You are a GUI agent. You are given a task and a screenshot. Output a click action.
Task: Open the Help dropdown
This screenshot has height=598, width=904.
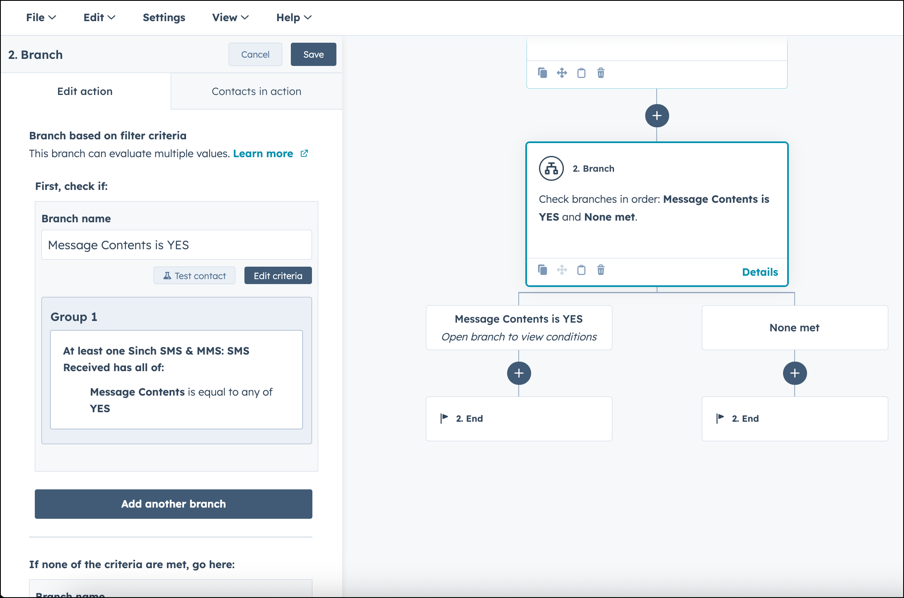[x=293, y=17]
